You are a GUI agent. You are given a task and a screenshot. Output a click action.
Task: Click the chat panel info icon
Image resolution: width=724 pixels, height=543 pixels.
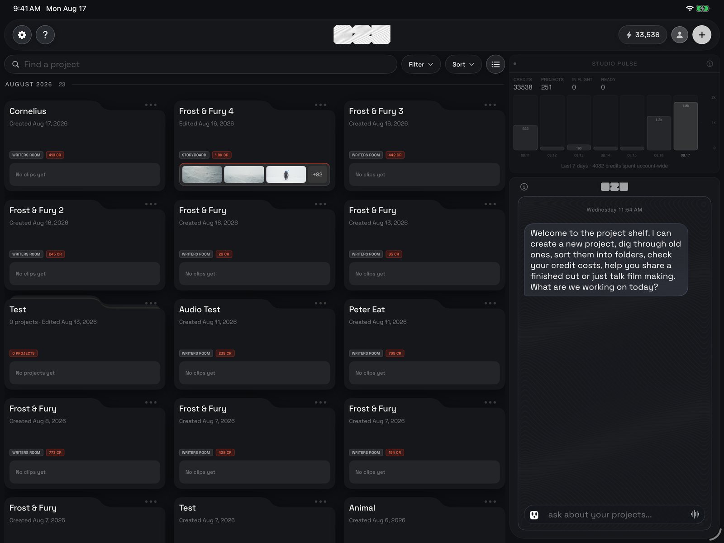point(524,187)
